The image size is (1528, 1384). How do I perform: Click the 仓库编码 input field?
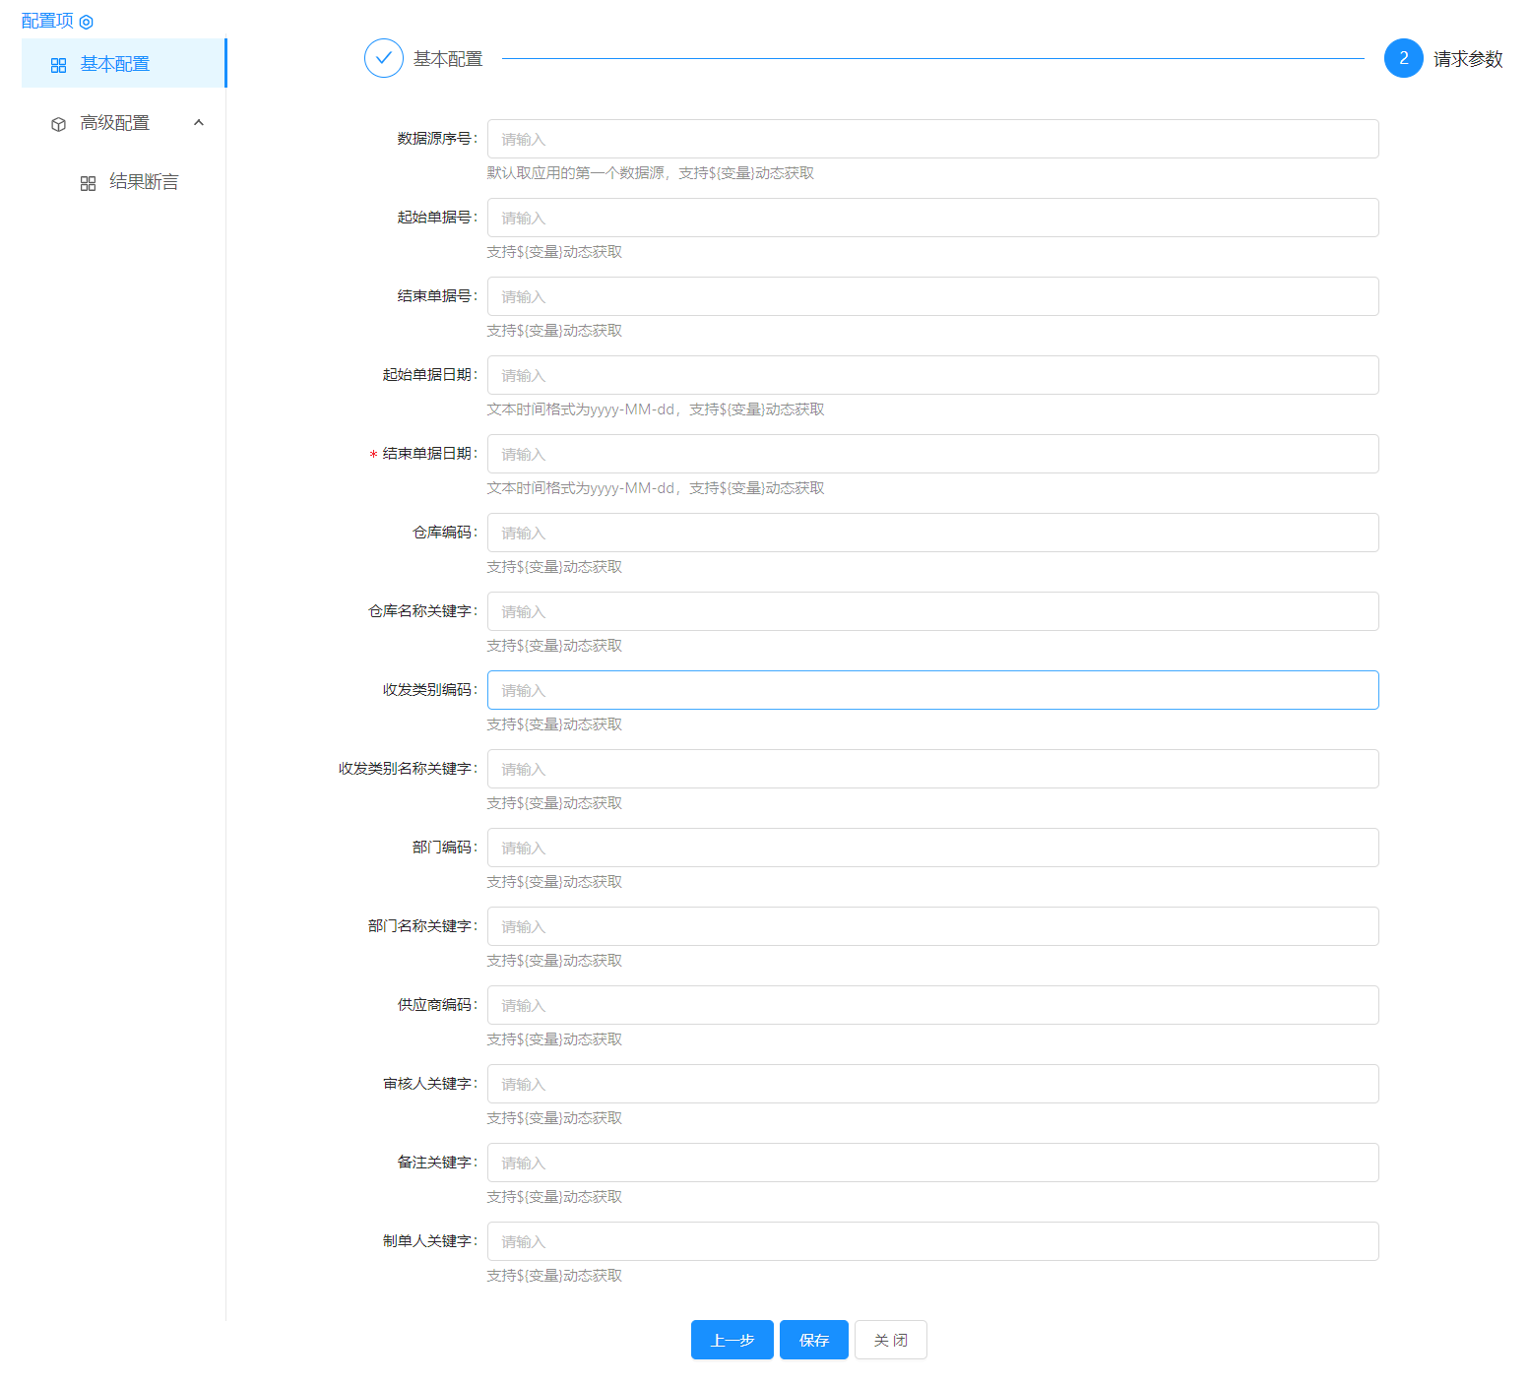pos(931,533)
